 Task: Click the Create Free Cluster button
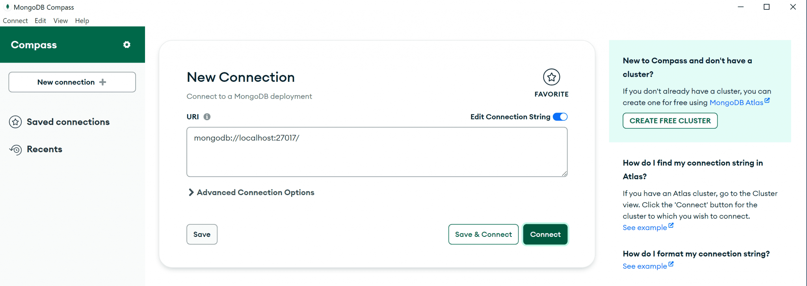coord(670,121)
